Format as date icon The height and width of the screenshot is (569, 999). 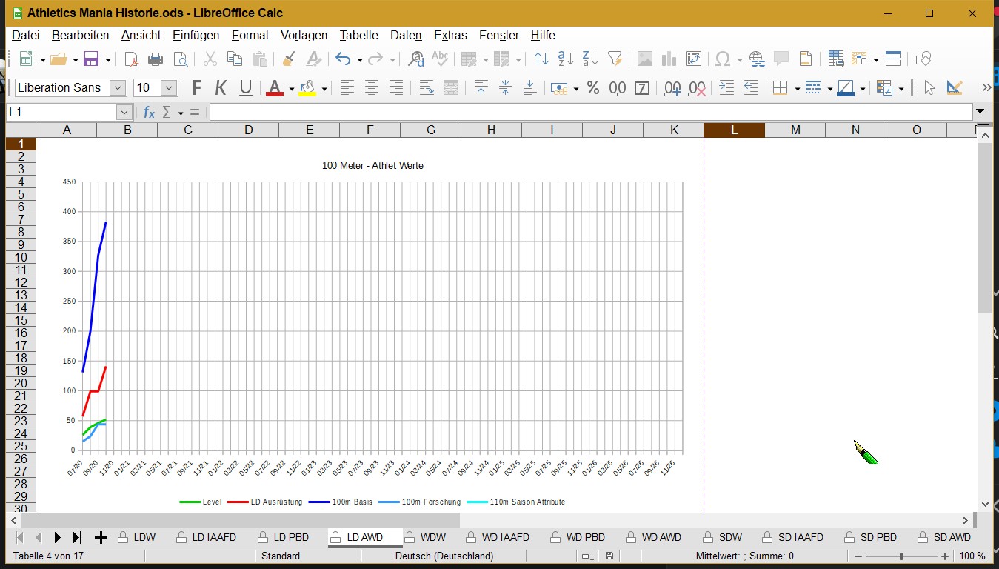coord(642,88)
